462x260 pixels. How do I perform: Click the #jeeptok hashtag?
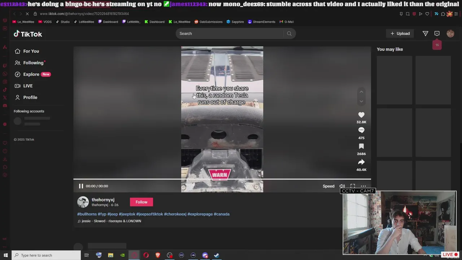(x=127, y=214)
